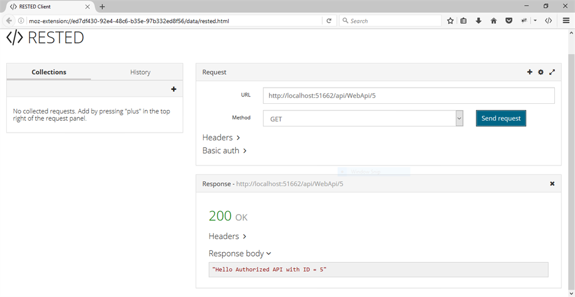Close the Response panel with X icon
This screenshot has height=297, width=575.
coord(552,184)
